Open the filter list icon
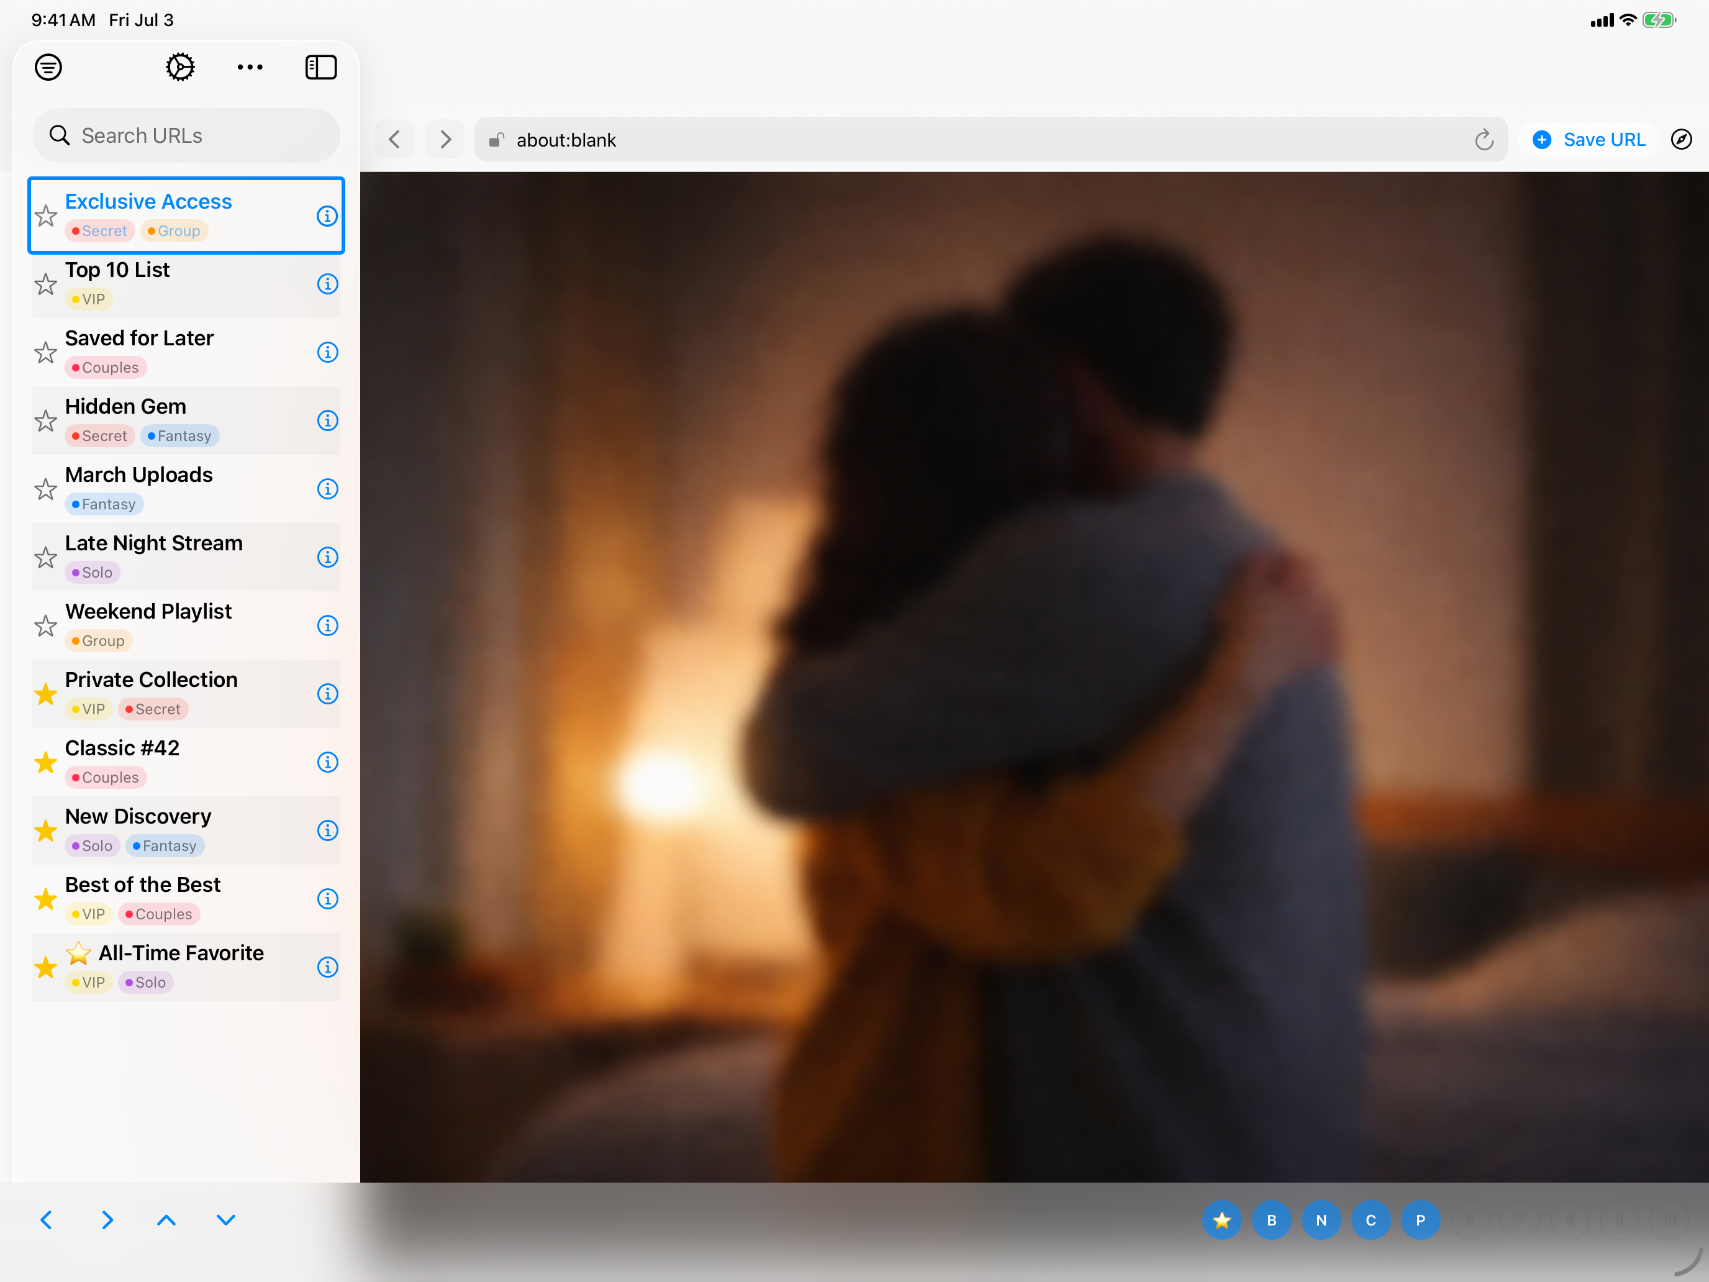This screenshot has height=1282, width=1709. click(48, 67)
